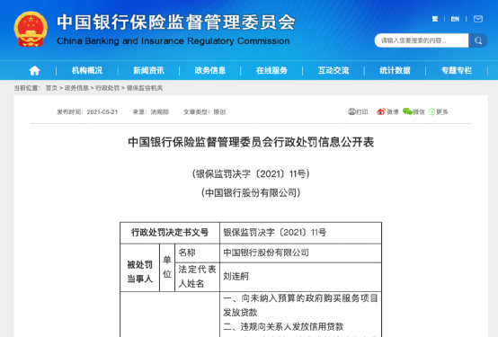Open the home icon in navigation bar
The height and width of the screenshot is (337, 498).
pyautogui.click(x=34, y=70)
